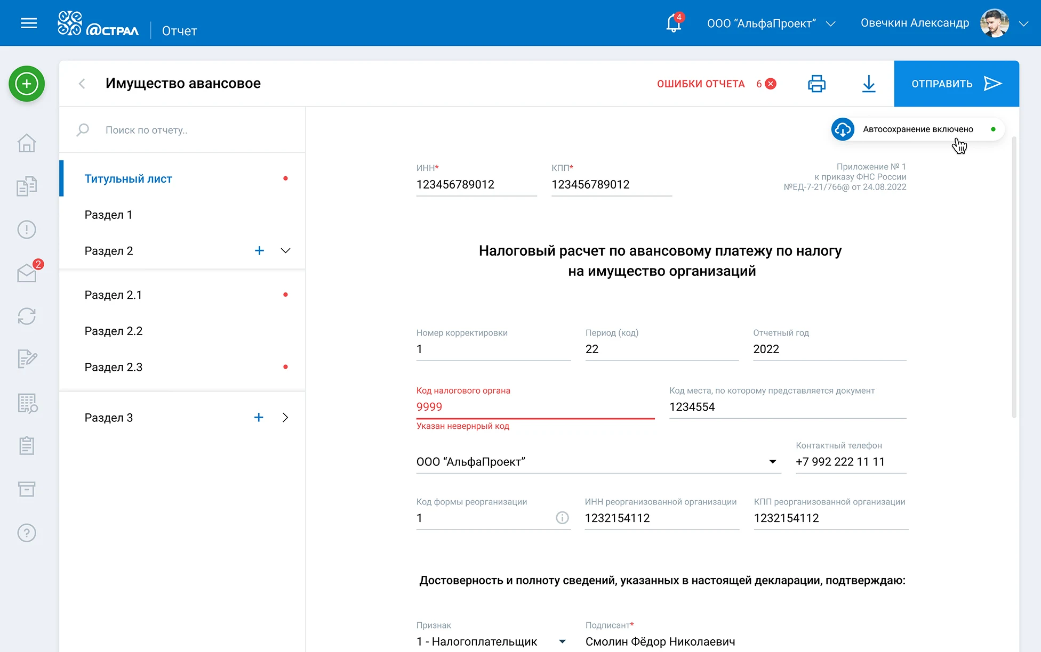Open the edit document icon in sidebar
This screenshot has width=1041, height=652.
pyautogui.click(x=27, y=359)
